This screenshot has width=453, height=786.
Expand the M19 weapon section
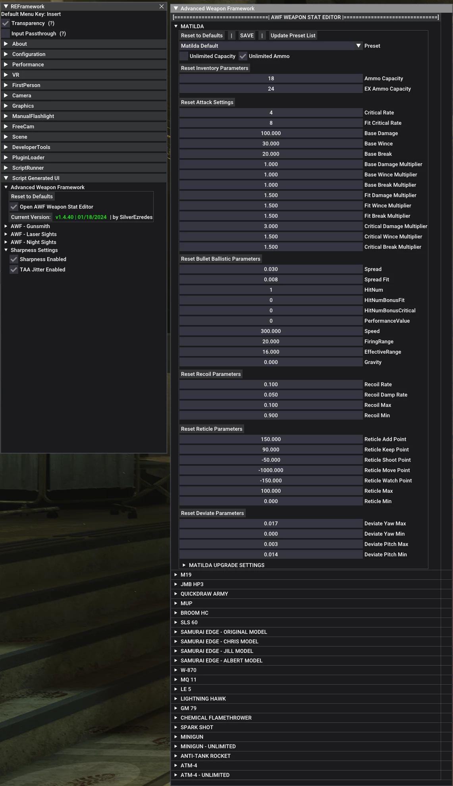click(x=176, y=575)
